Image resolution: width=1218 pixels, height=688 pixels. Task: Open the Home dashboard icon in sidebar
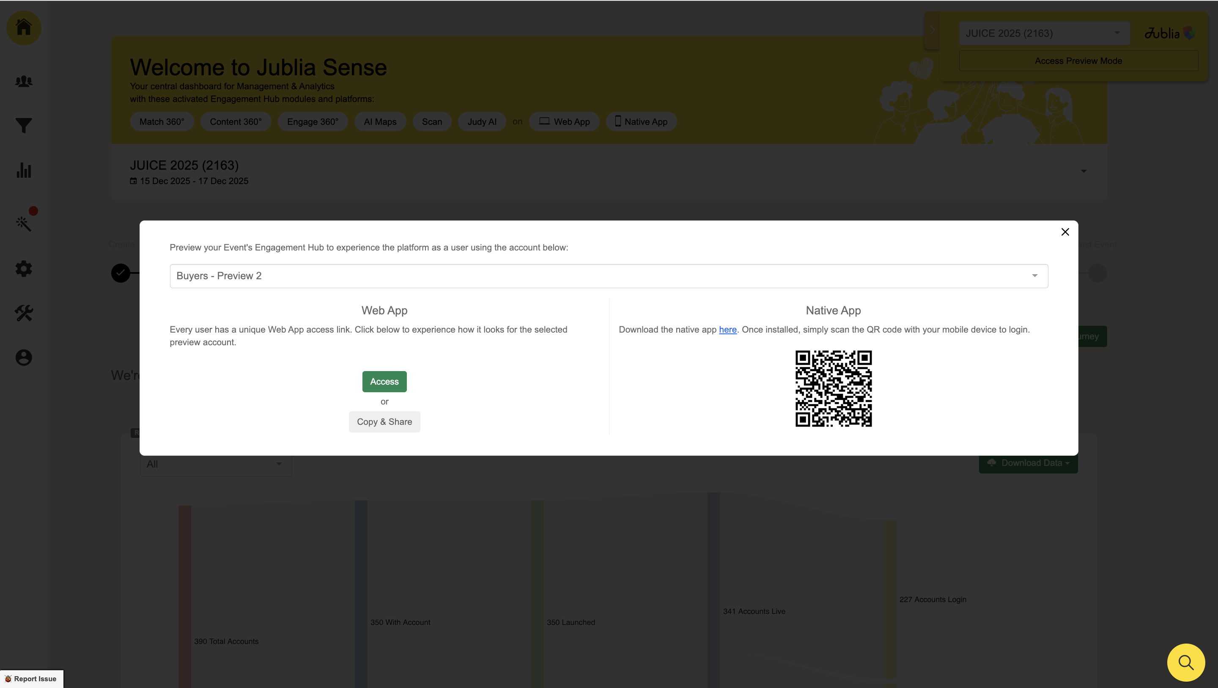pyautogui.click(x=24, y=28)
